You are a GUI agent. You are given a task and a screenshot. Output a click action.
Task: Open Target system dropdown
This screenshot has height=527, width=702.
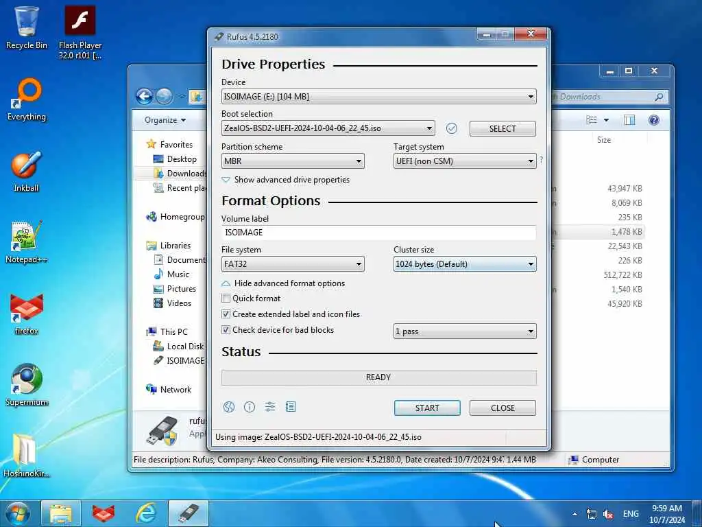click(x=465, y=161)
